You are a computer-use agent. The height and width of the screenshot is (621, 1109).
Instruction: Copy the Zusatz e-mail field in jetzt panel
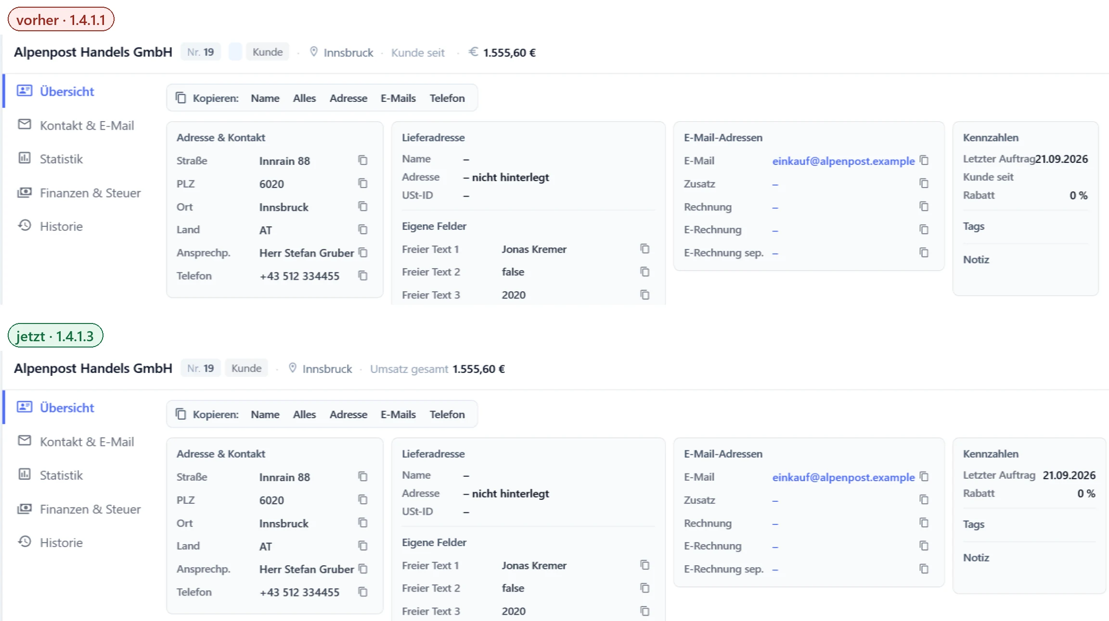click(924, 500)
